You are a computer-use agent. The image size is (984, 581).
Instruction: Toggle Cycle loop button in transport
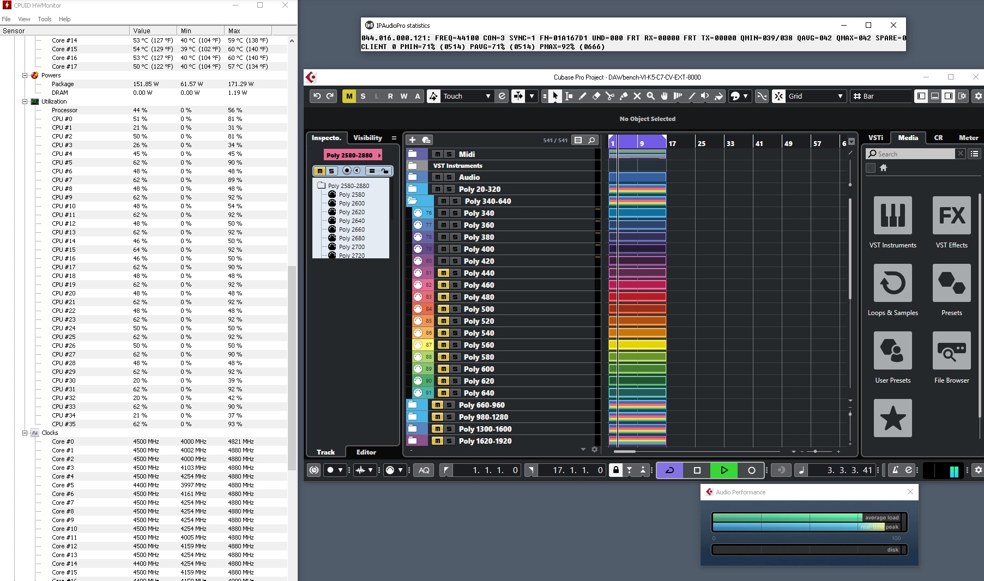[x=670, y=470]
